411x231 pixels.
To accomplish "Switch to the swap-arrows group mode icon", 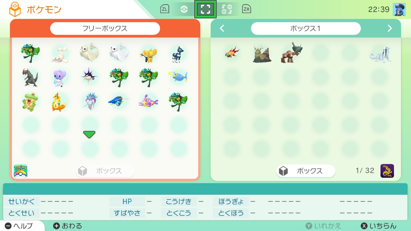I will coord(227,9).
